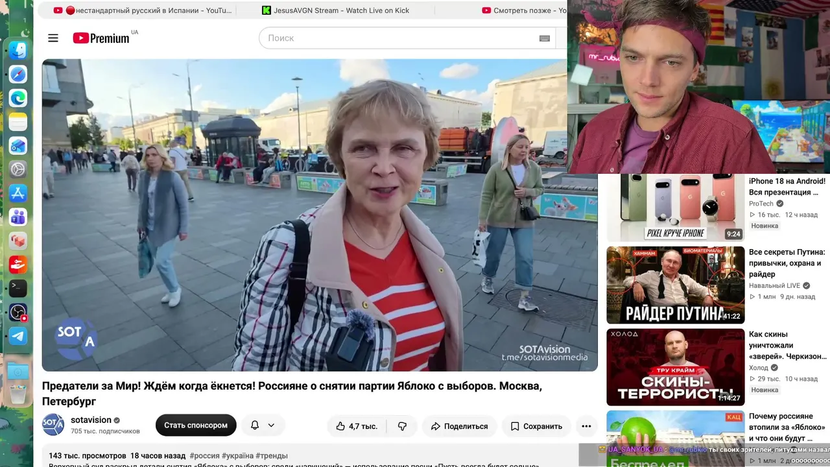Click the Сохранить save button

536,426
